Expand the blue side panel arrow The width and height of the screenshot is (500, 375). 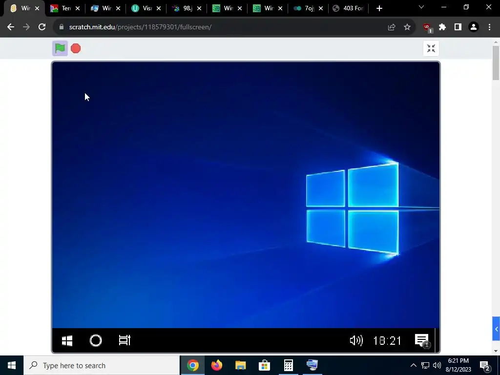point(496,329)
